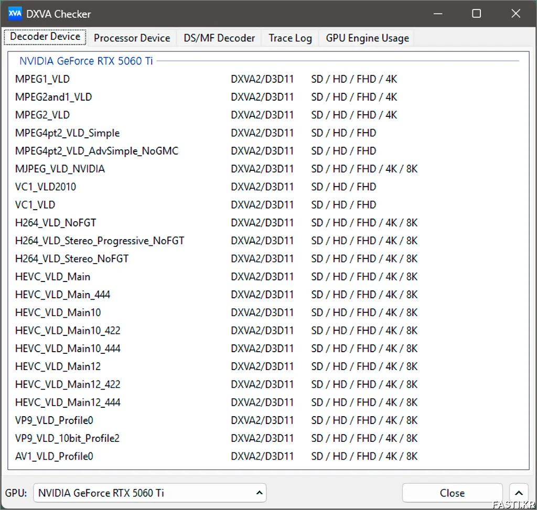Select the H264_VLD_Stereo_Progressive_NoFGT row
Screen dimensions: 537x510
tap(268, 241)
